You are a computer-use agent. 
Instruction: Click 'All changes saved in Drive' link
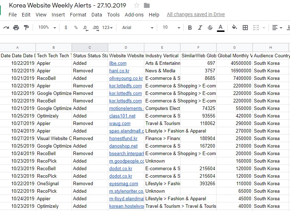(x=196, y=15)
